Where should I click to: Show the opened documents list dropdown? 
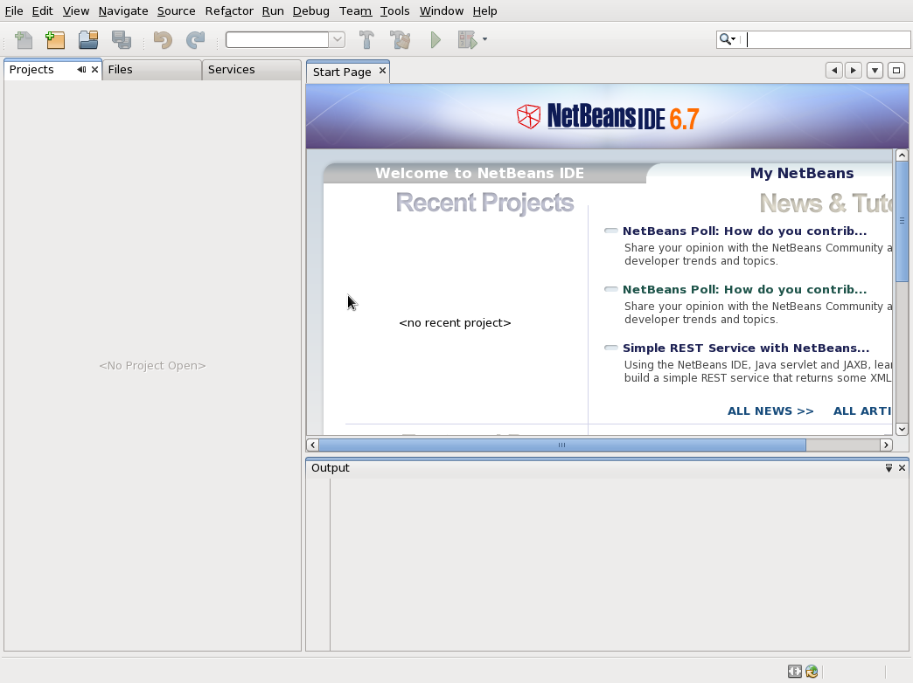tap(875, 71)
